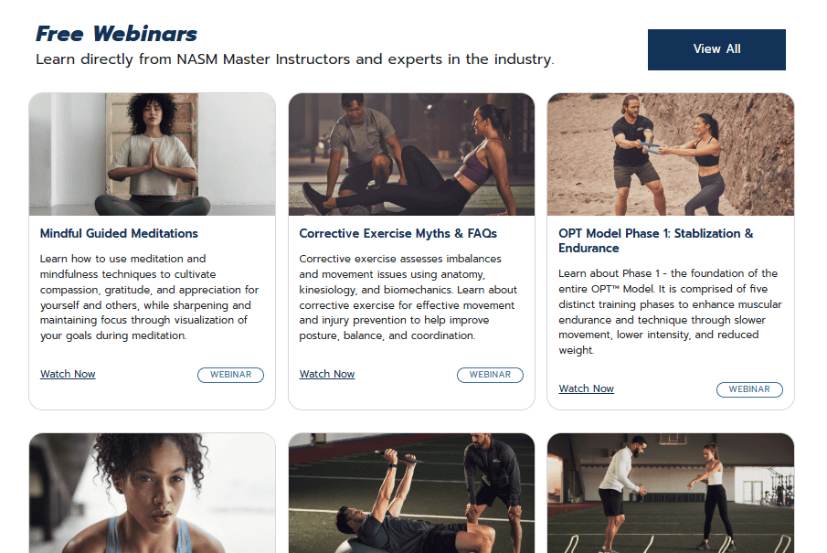This screenshot has width=827, height=553.
Task: Open Watch Now link for Corrective Exercise Myths
Action: [x=327, y=374]
